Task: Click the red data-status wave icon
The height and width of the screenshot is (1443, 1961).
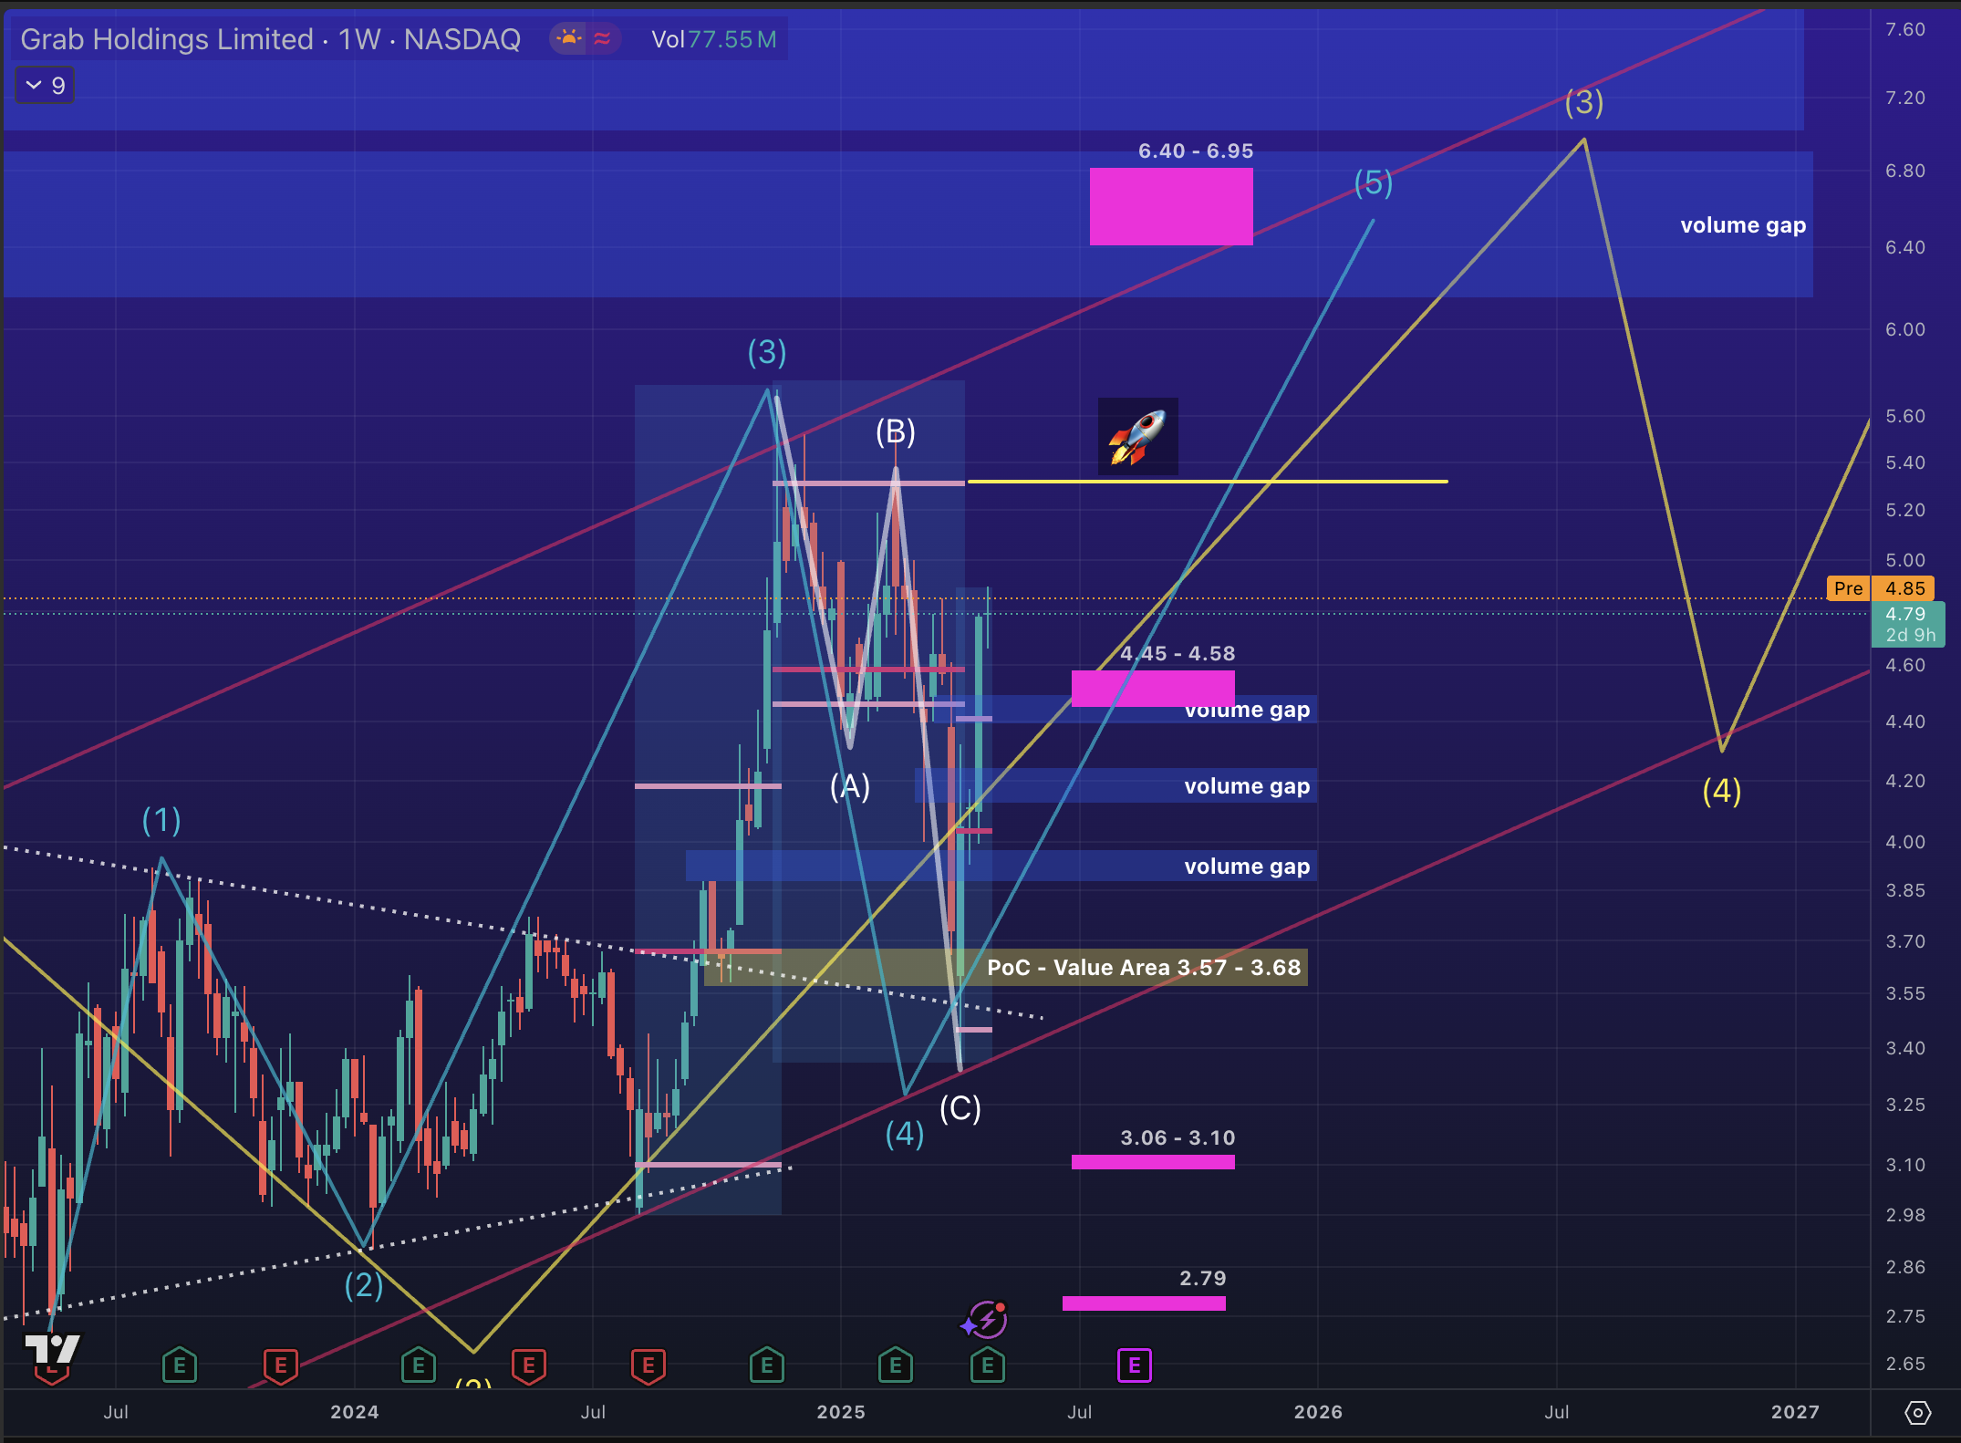Action: (602, 38)
